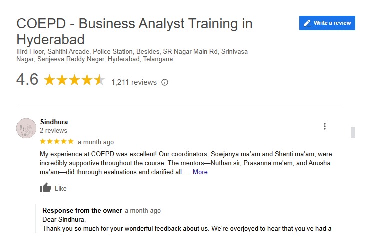
Task: Expand the review text with More
Action: (200, 172)
